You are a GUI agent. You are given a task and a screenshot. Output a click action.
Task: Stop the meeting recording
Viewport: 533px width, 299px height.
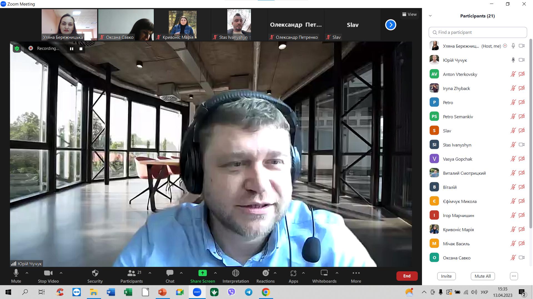point(81,49)
